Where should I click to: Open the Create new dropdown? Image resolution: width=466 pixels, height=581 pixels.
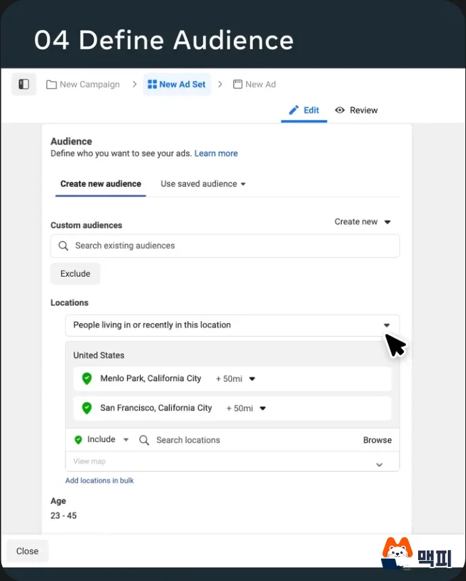[x=363, y=222]
